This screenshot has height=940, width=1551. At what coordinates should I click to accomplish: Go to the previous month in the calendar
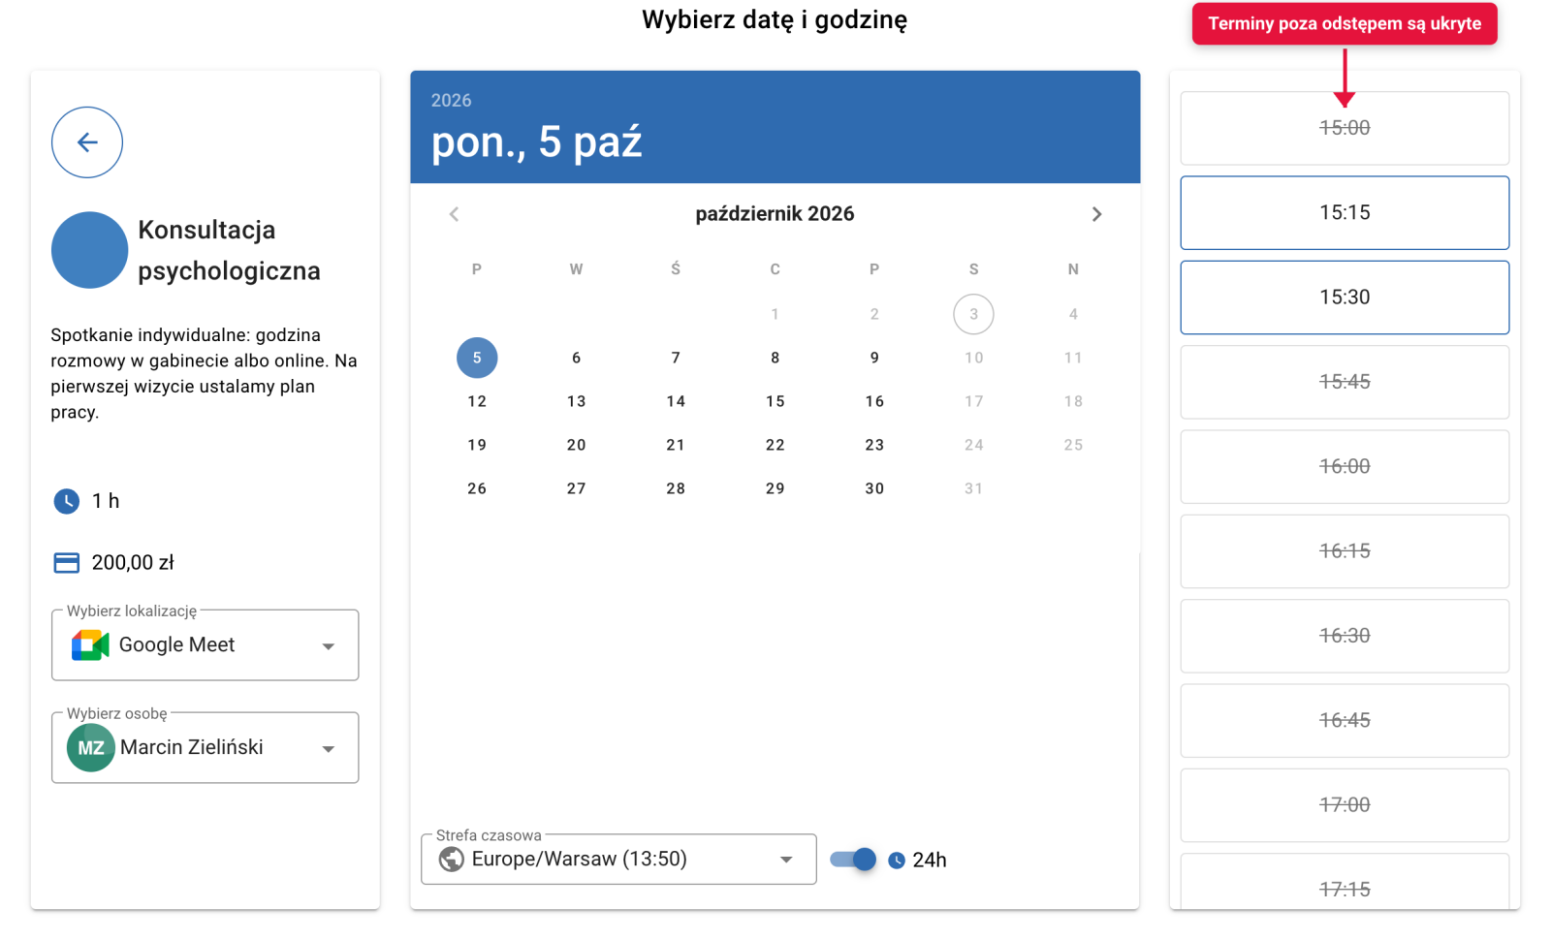point(454,214)
